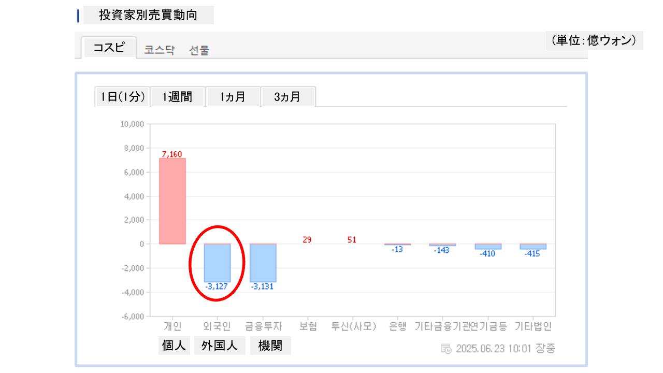Screen dimensions: 663x373
Task: Select the 금융투자 bar showing -3,131
Action: pyautogui.click(x=263, y=263)
